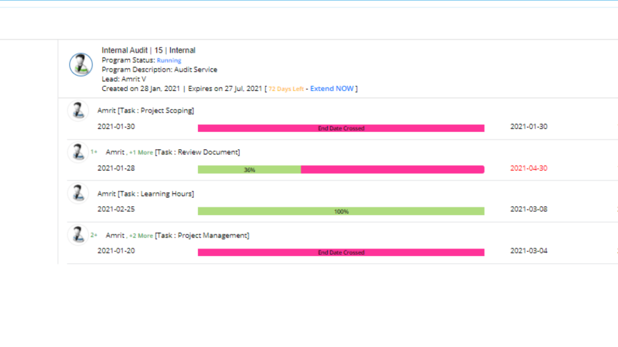This screenshot has height=347, width=618.
Task: Click the 2021-03-04 end date
Action: coord(528,251)
